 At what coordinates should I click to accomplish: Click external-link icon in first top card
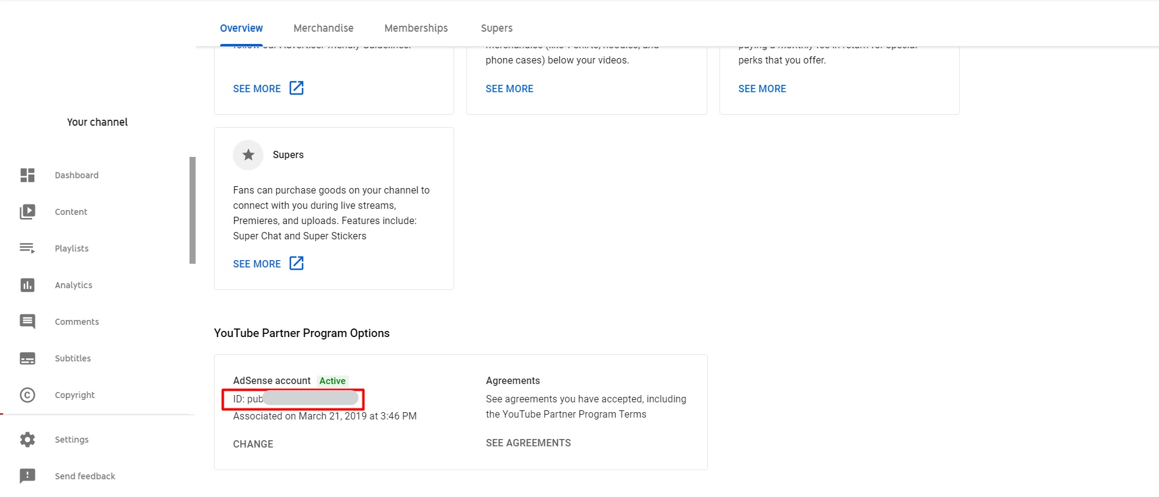click(296, 88)
